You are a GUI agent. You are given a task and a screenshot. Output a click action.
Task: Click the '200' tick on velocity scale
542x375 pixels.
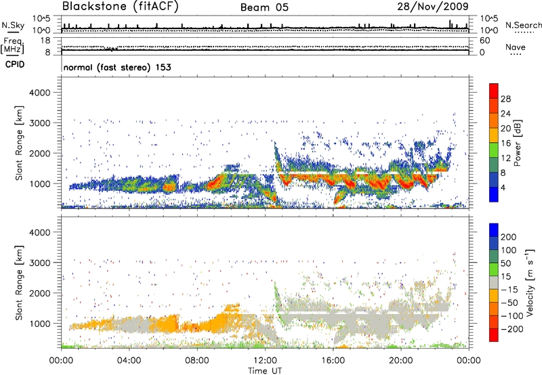click(509, 237)
